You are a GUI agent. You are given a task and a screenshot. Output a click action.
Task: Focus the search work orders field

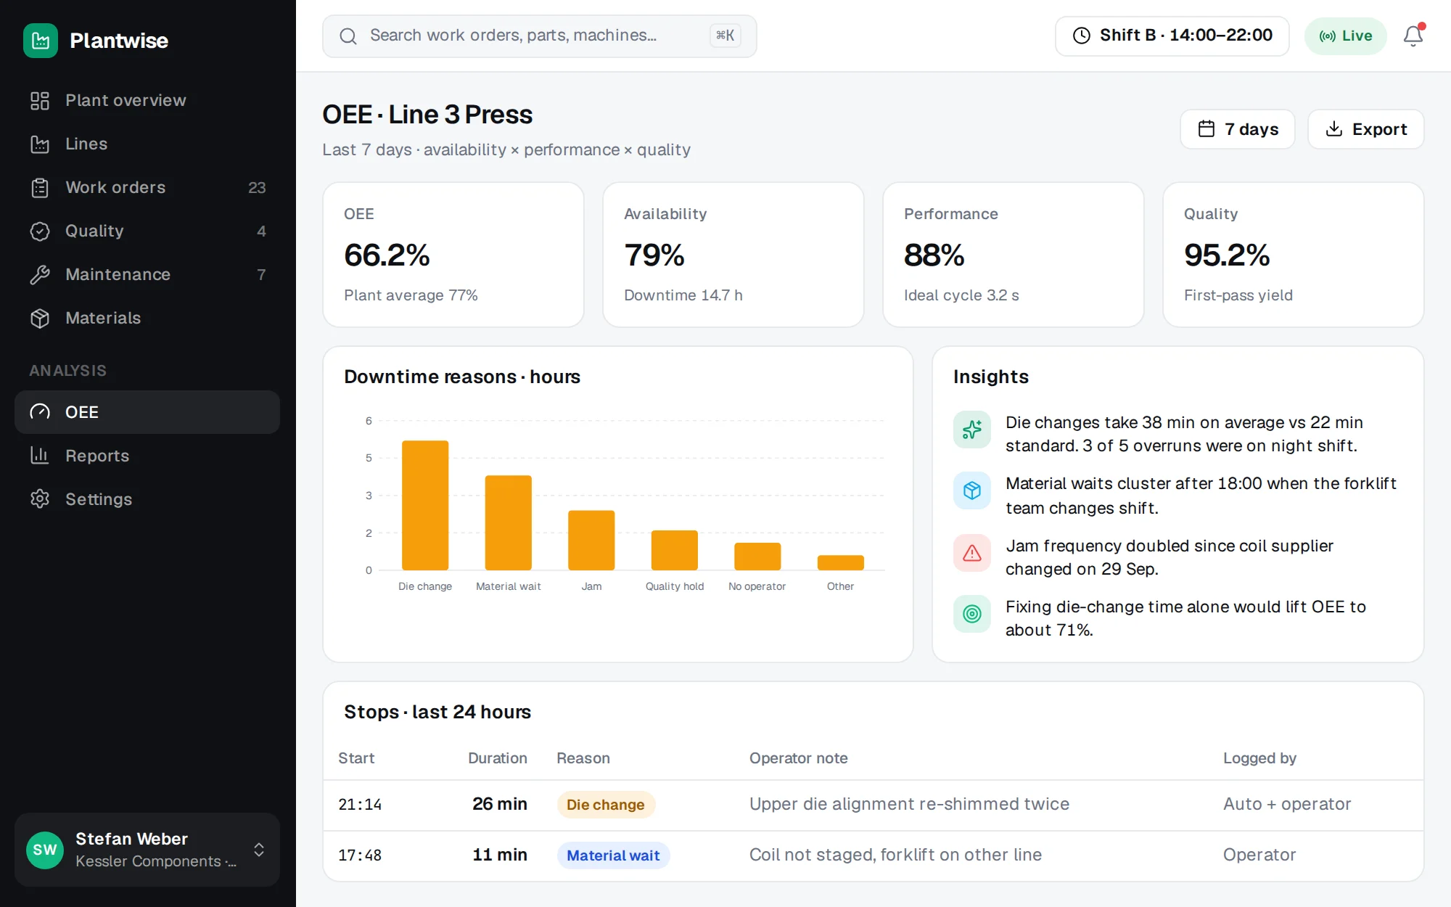540,36
